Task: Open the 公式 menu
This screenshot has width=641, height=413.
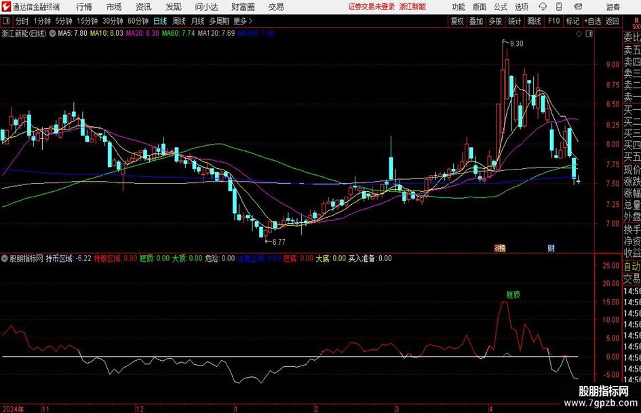Action: [501, 7]
